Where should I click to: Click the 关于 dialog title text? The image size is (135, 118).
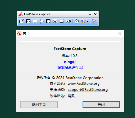(x=26, y=34)
